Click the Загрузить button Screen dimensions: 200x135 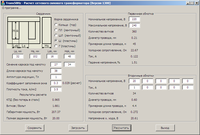[x=78, y=128]
